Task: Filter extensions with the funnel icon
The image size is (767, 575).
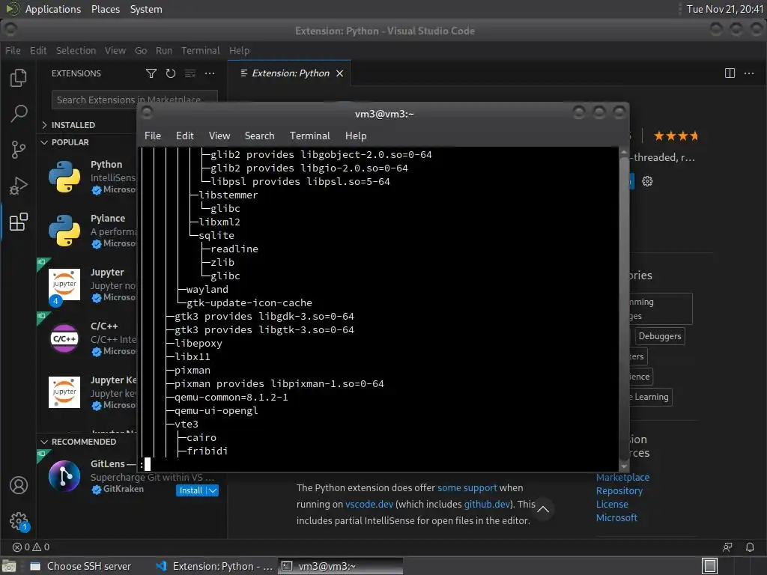Action: point(151,73)
